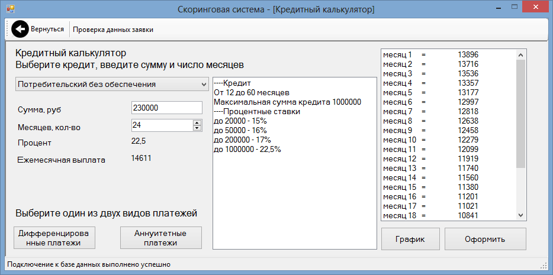Click the до 50000 - 16% line
The height and width of the screenshot is (275, 553).
(240, 131)
